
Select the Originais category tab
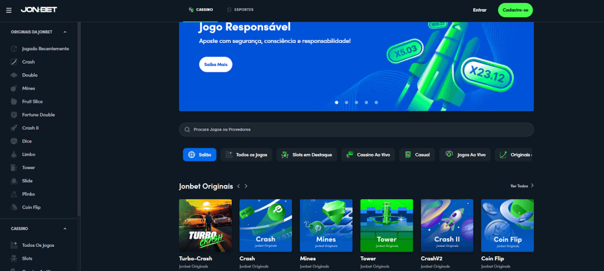coord(514,155)
